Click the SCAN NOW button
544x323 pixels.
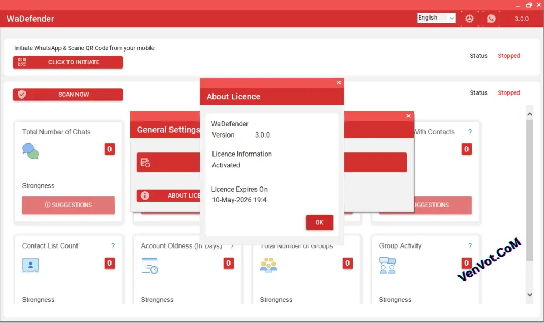[68, 95]
